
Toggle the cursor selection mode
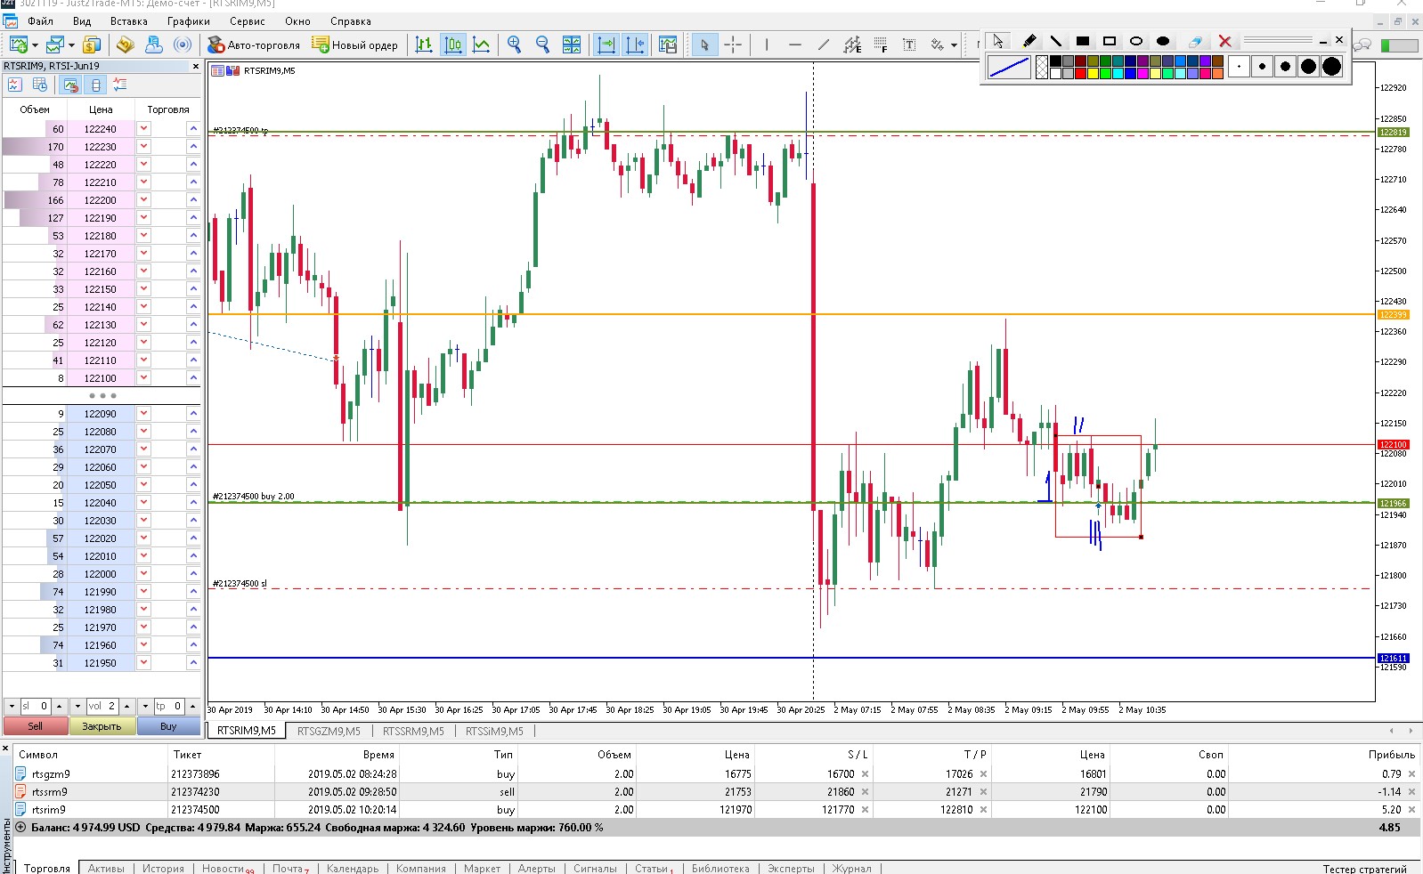point(704,45)
